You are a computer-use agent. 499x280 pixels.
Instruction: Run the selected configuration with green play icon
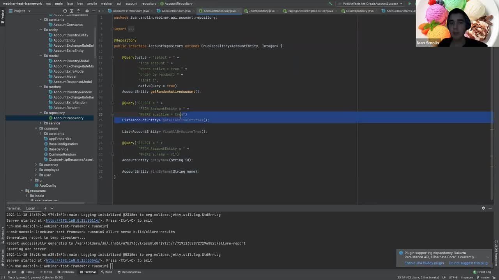(409, 3)
